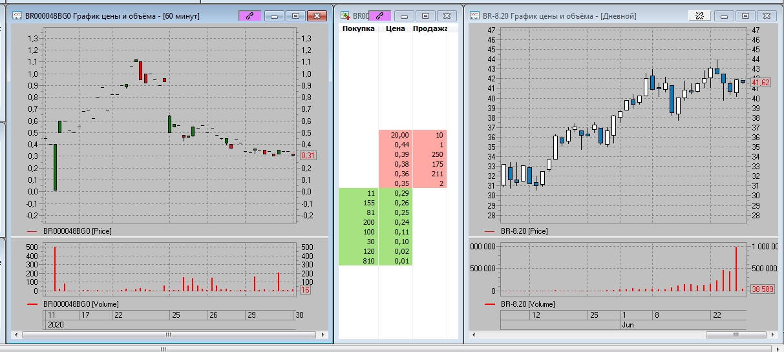This screenshot has width=784, height=352.
Task: Maximize the BR000048BG0 60-minute chart window
Action: pos(295,16)
